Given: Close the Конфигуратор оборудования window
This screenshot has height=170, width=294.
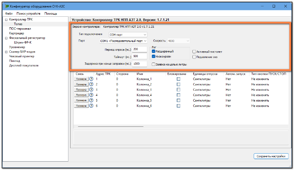Looking at the screenshot, I should [x=285, y=6].
